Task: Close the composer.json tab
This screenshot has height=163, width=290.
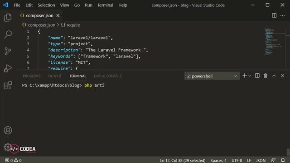Action: point(58,15)
